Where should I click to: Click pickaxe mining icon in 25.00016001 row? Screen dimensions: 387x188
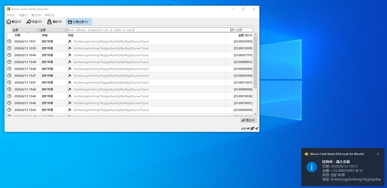point(69,103)
